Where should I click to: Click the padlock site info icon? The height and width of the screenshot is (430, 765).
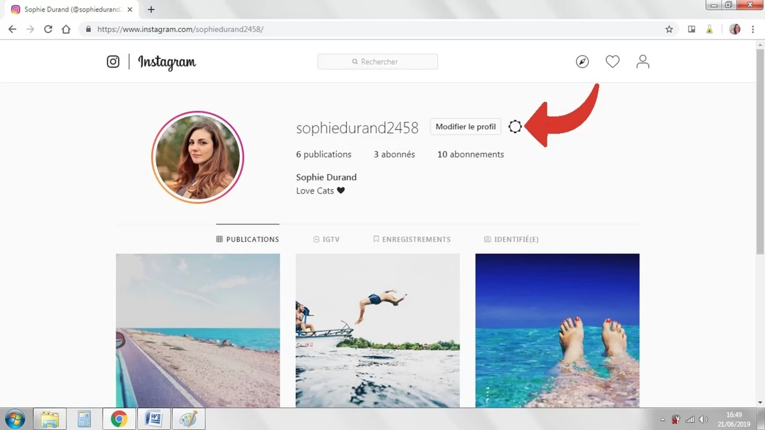(89, 29)
